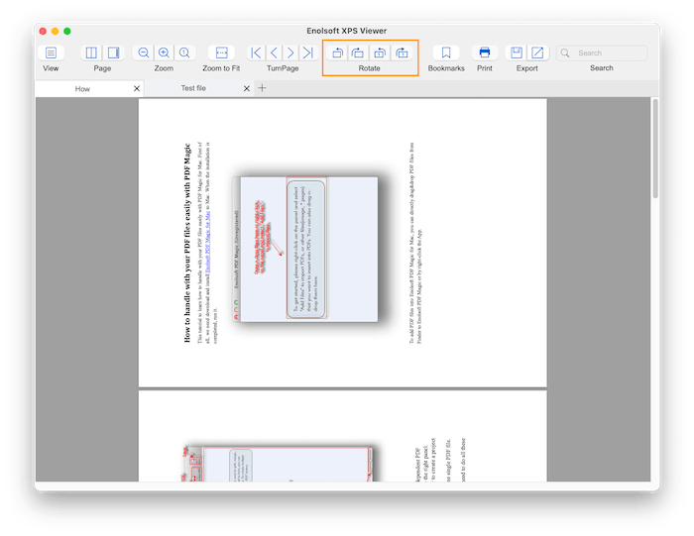Click the last Rotate button
Viewport: 694px width, 536px height.
(x=402, y=53)
